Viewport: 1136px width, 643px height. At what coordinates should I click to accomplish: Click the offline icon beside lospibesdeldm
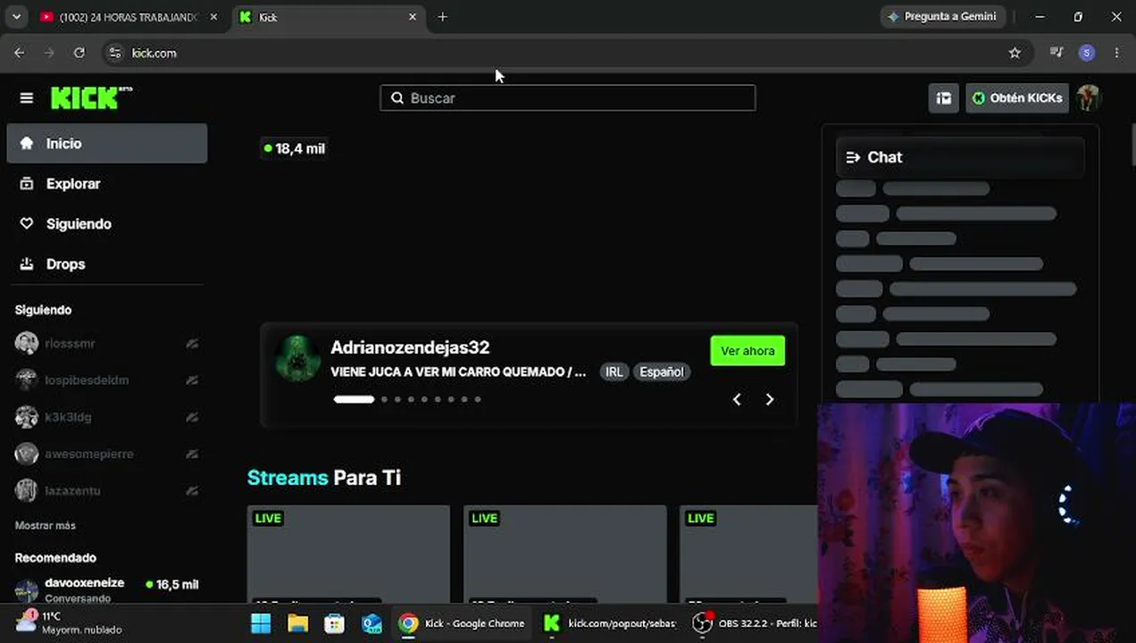click(x=192, y=380)
